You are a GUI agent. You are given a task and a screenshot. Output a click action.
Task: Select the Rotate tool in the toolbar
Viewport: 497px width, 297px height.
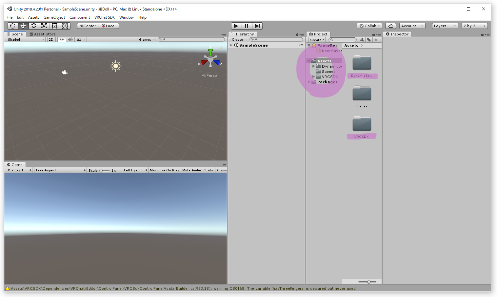[33, 26]
